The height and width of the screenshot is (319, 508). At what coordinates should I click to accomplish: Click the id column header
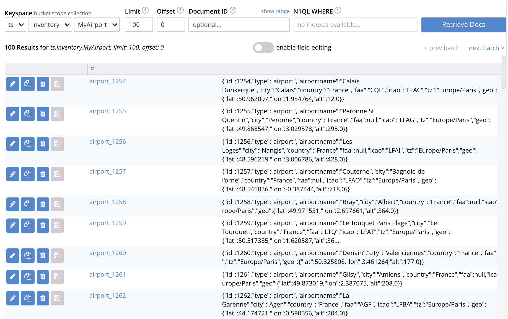pos(92,68)
